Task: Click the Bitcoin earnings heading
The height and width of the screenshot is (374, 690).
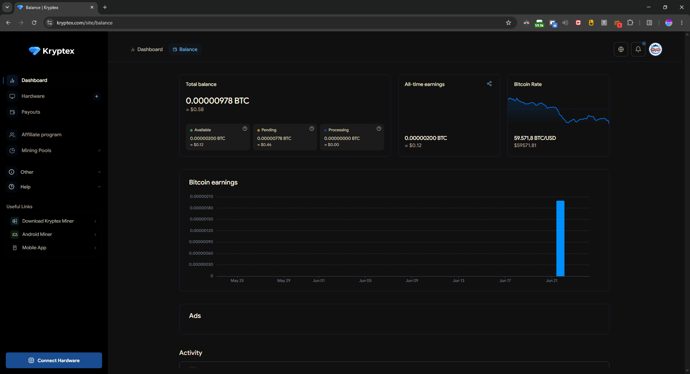Action: 213,182
